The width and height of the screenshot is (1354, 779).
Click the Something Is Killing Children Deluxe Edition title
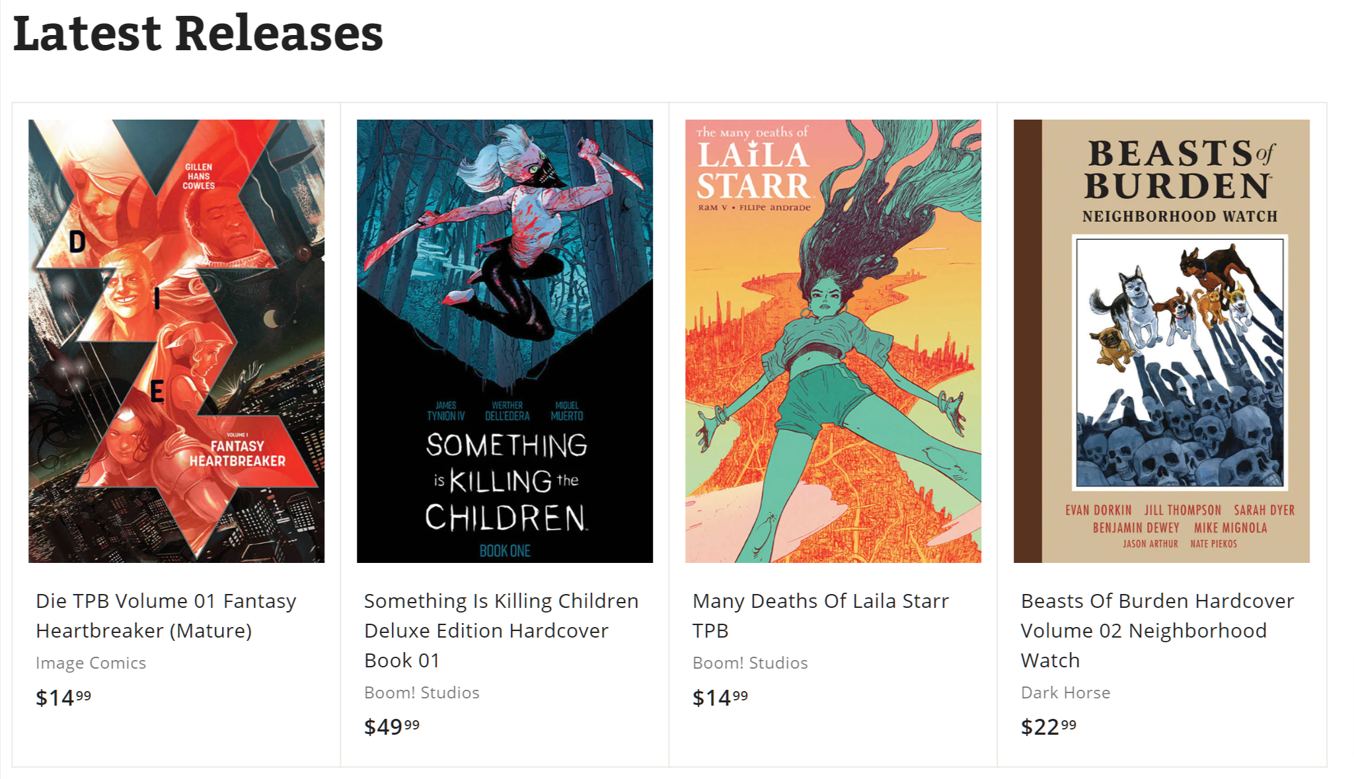(501, 630)
